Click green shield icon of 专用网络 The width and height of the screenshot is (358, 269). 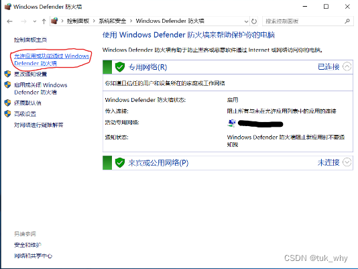coord(119,67)
